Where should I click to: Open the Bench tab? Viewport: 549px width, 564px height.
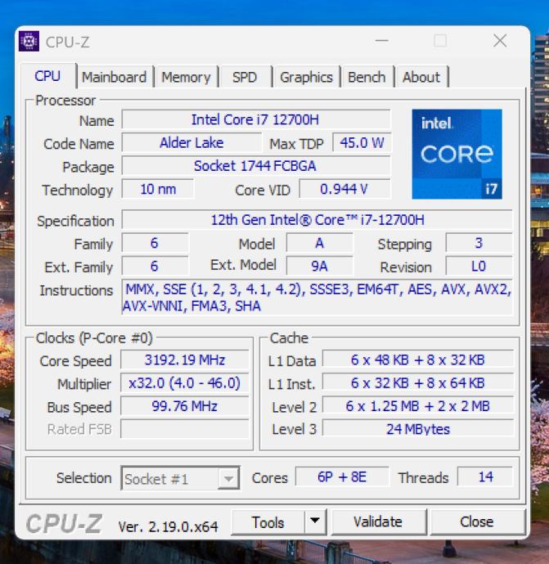(367, 77)
